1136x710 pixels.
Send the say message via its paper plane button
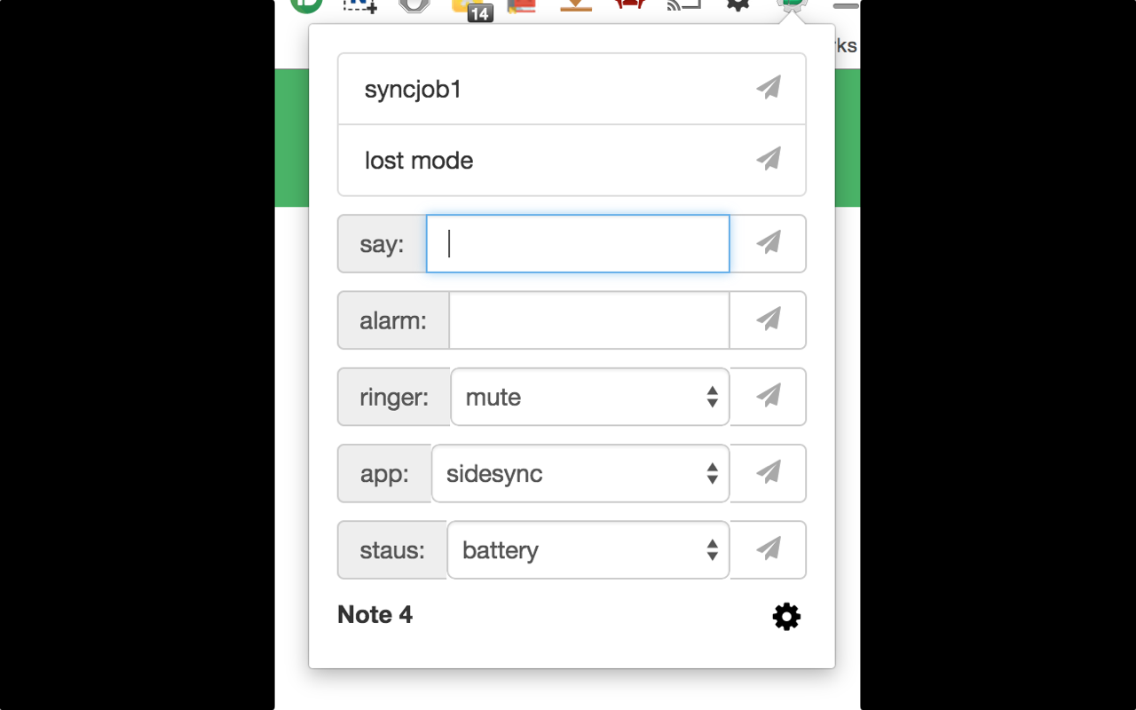[769, 243]
